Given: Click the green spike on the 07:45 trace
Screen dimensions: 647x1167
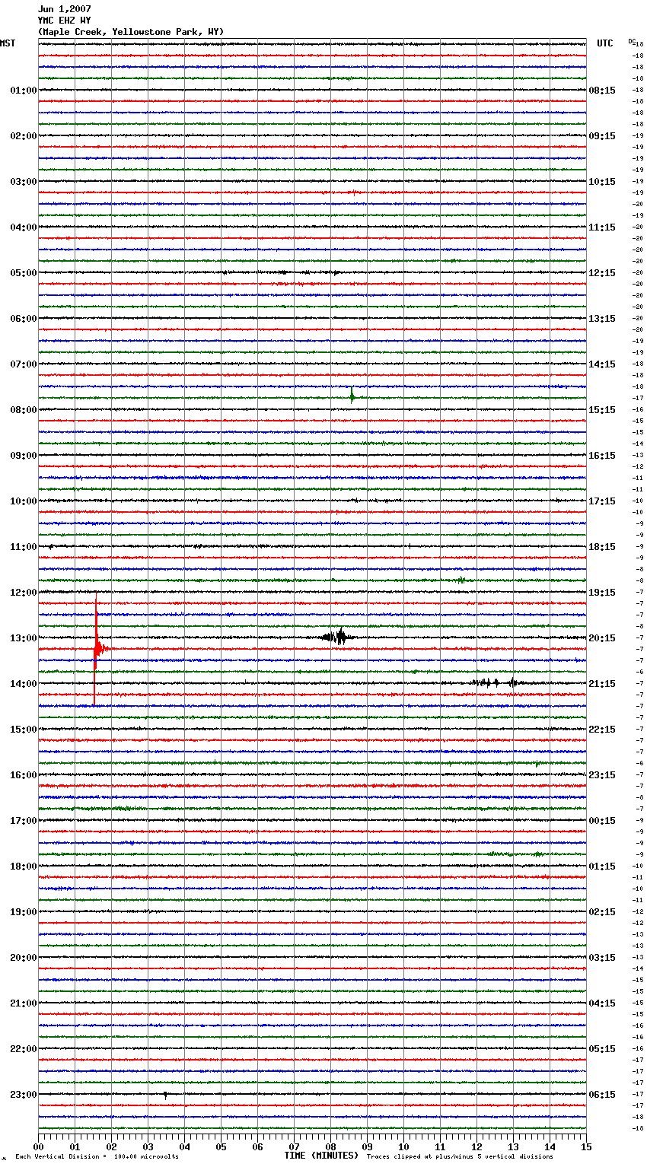Looking at the screenshot, I should (x=352, y=395).
